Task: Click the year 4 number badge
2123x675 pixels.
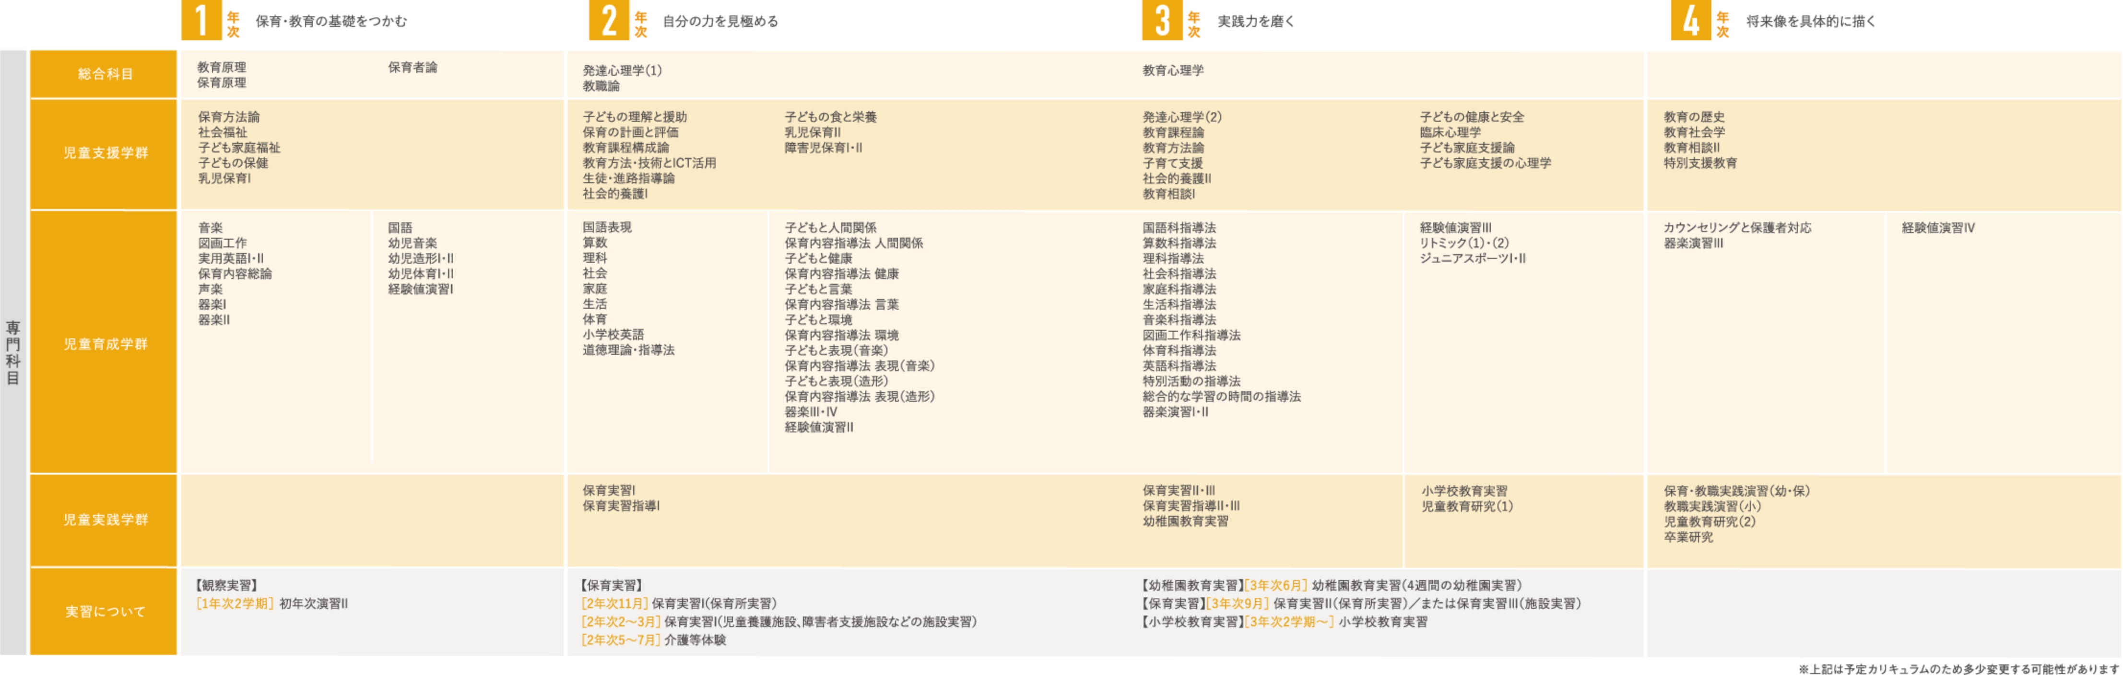Action: pyautogui.click(x=1690, y=21)
